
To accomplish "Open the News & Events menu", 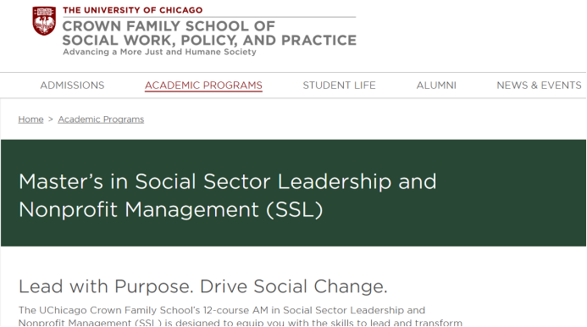I will point(539,86).
